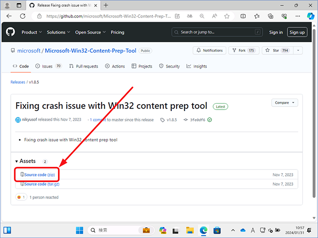Show hidden system tray icons

233,230
